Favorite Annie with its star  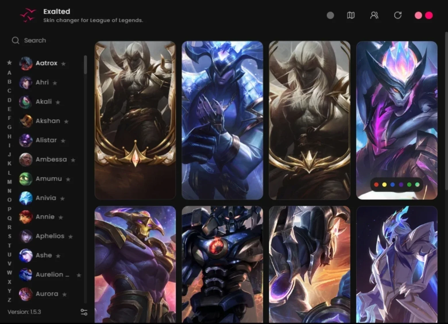click(61, 217)
